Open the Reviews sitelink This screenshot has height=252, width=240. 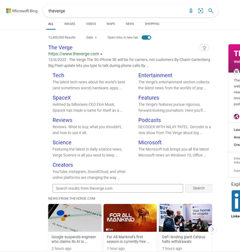pyautogui.click(x=62, y=120)
